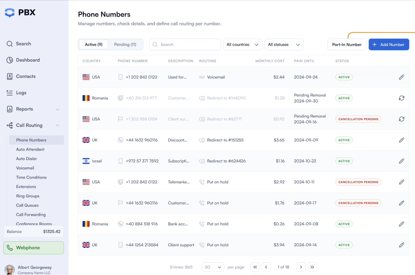Open the Dashboard from the sidebar
This screenshot has height=275, width=415.
pyautogui.click(x=28, y=60)
